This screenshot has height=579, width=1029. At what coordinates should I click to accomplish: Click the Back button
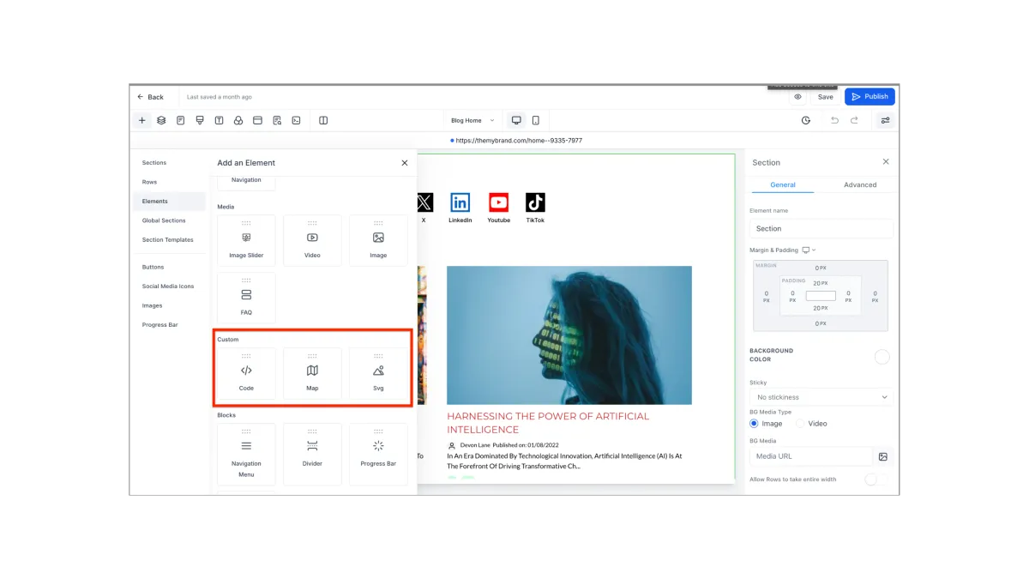point(150,97)
